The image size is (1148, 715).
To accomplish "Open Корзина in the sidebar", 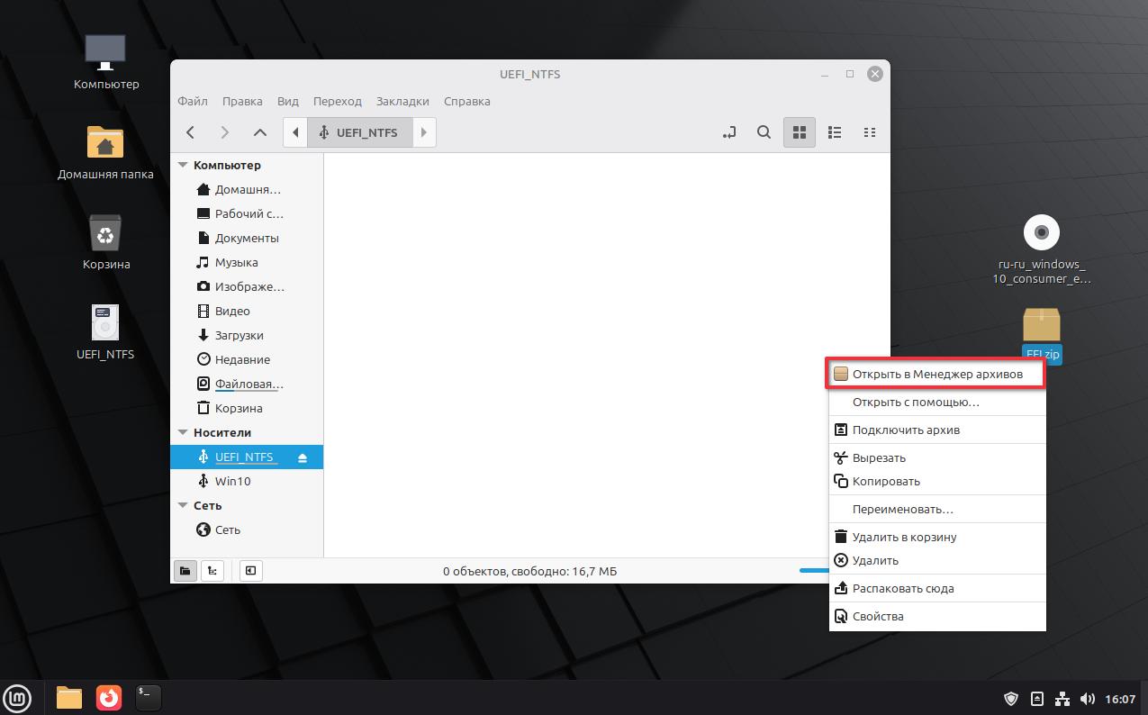I will click(247, 408).
